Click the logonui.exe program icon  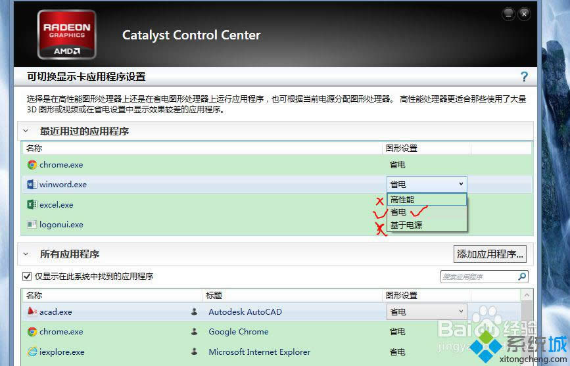point(32,225)
